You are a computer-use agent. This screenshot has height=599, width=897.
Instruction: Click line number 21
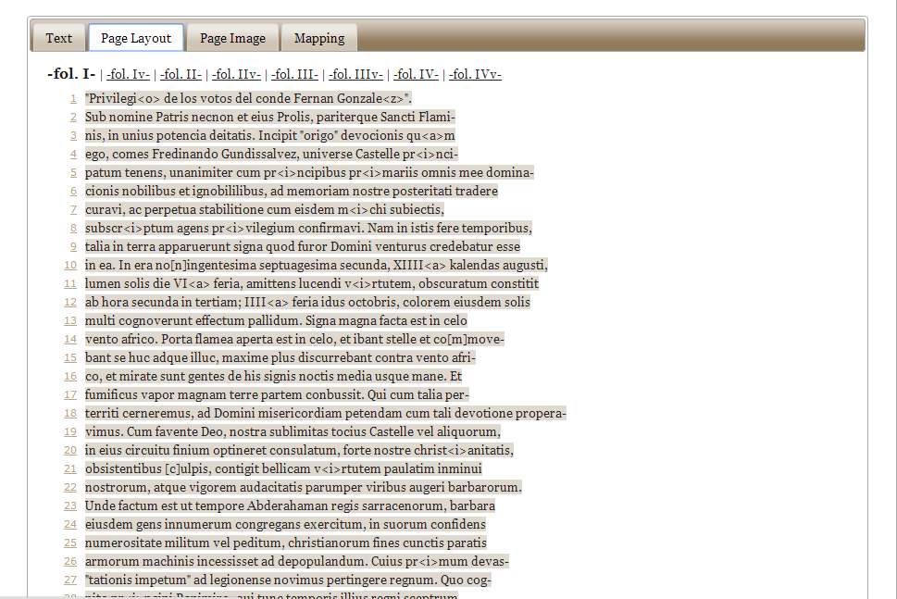[x=70, y=468]
